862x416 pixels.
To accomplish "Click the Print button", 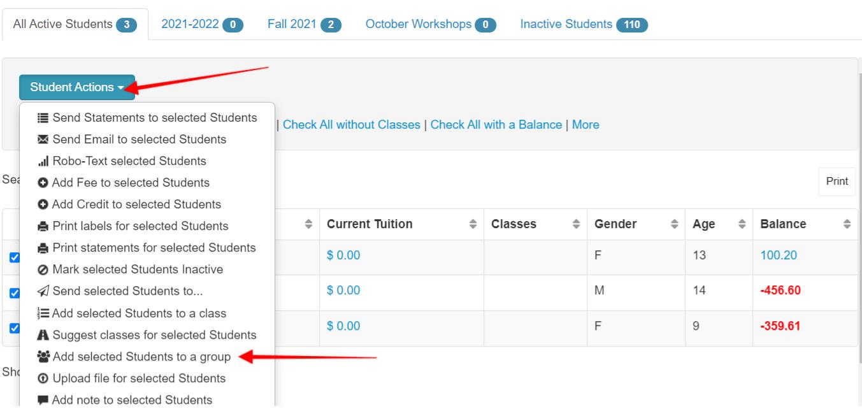I will pyautogui.click(x=837, y=182).
